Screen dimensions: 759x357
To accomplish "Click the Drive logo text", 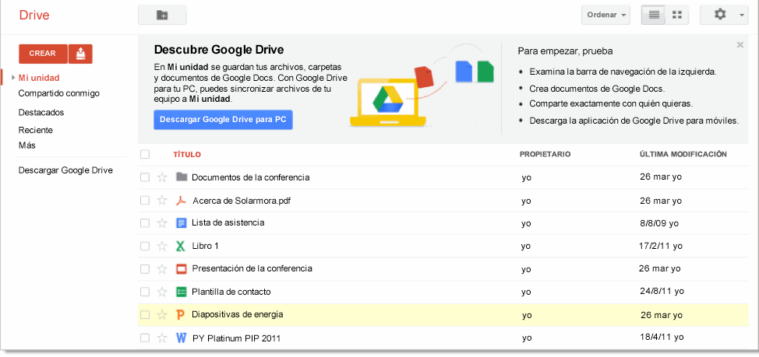I will (34, 15).
